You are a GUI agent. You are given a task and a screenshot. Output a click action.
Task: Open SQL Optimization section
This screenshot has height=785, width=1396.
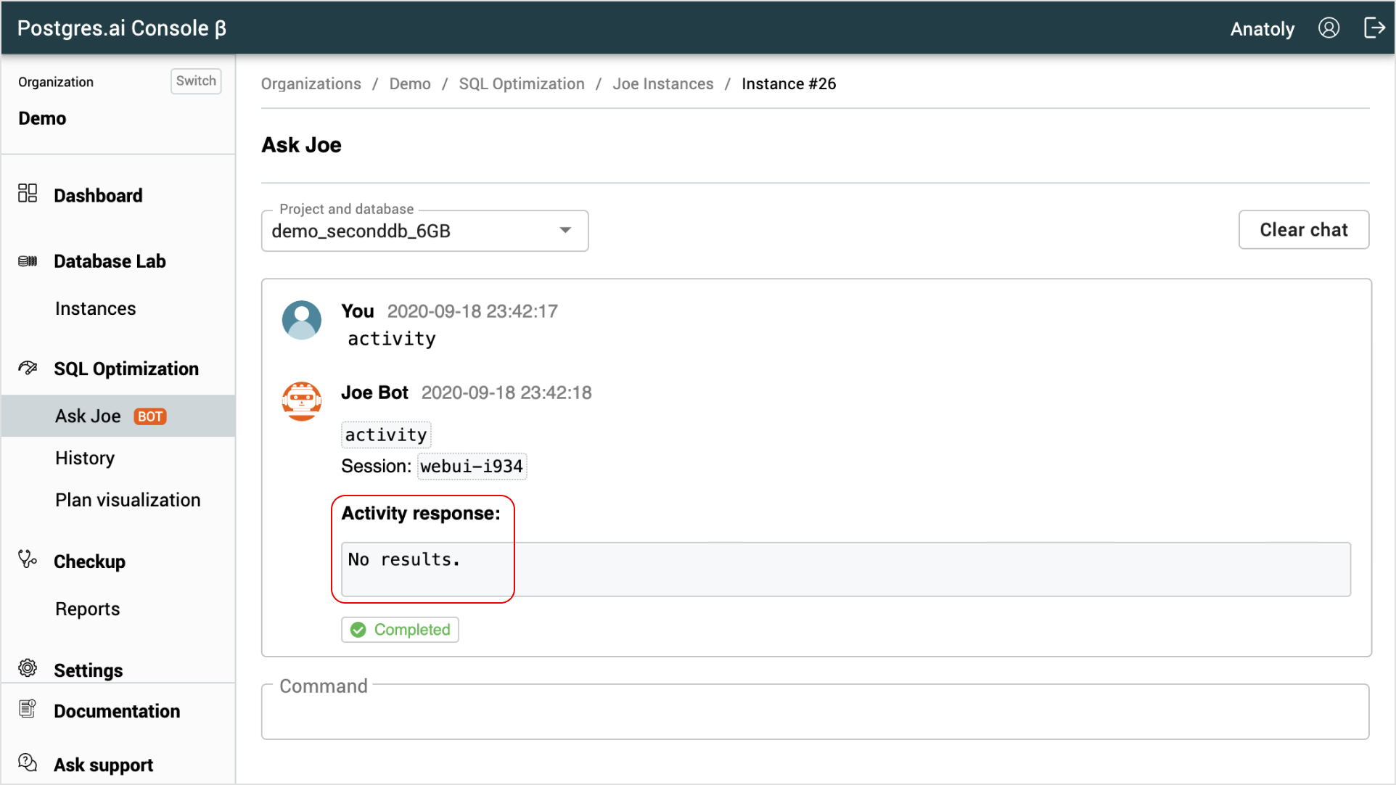pyautogui.click(x=126, y=369)
